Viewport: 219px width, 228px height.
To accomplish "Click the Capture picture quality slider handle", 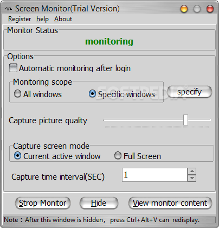I will coord(185,120).
